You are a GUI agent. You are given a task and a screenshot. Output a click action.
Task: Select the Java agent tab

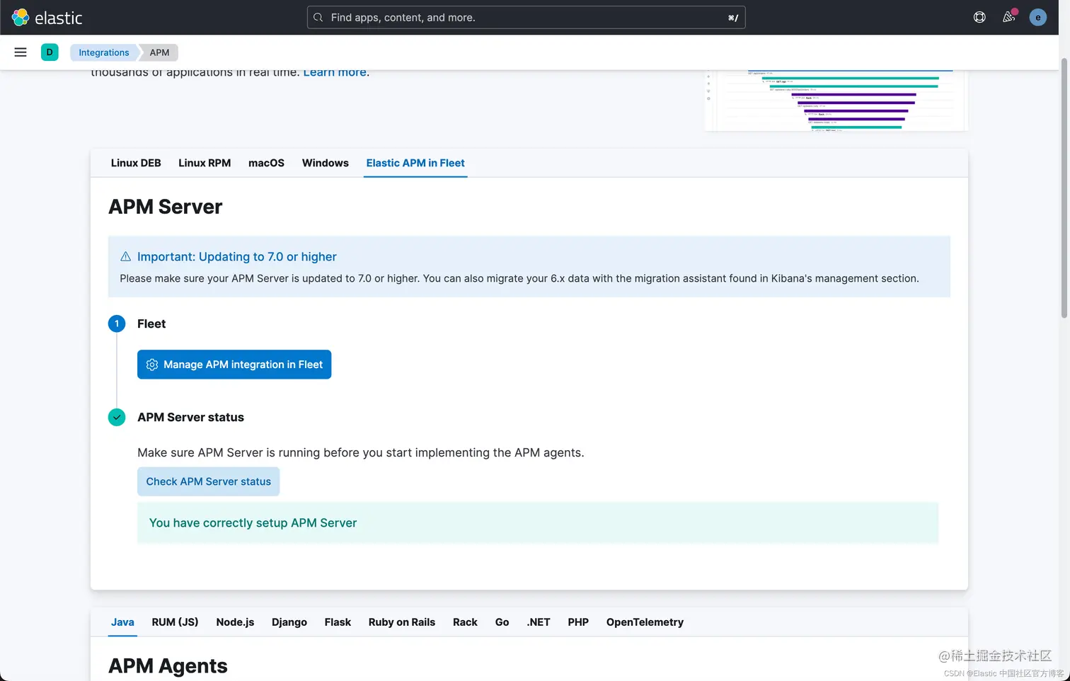point(122,622)
